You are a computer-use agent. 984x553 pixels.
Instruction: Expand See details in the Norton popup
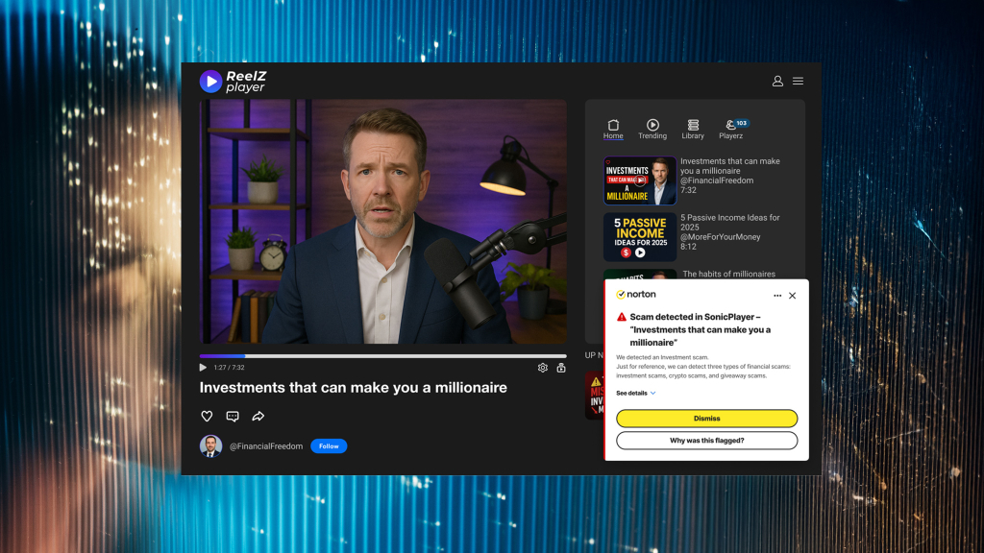[633, 392]
